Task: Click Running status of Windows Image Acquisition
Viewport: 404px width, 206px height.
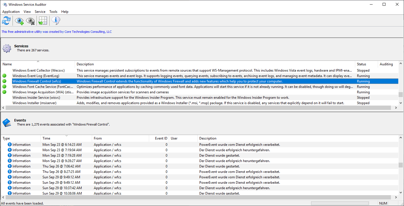Action: click(363, 92)
